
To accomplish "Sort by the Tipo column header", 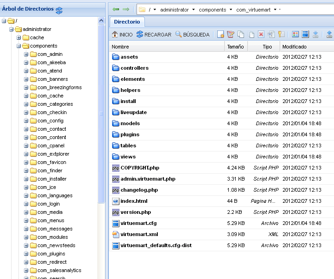I will pyautogui.click(x=264, y=47).
